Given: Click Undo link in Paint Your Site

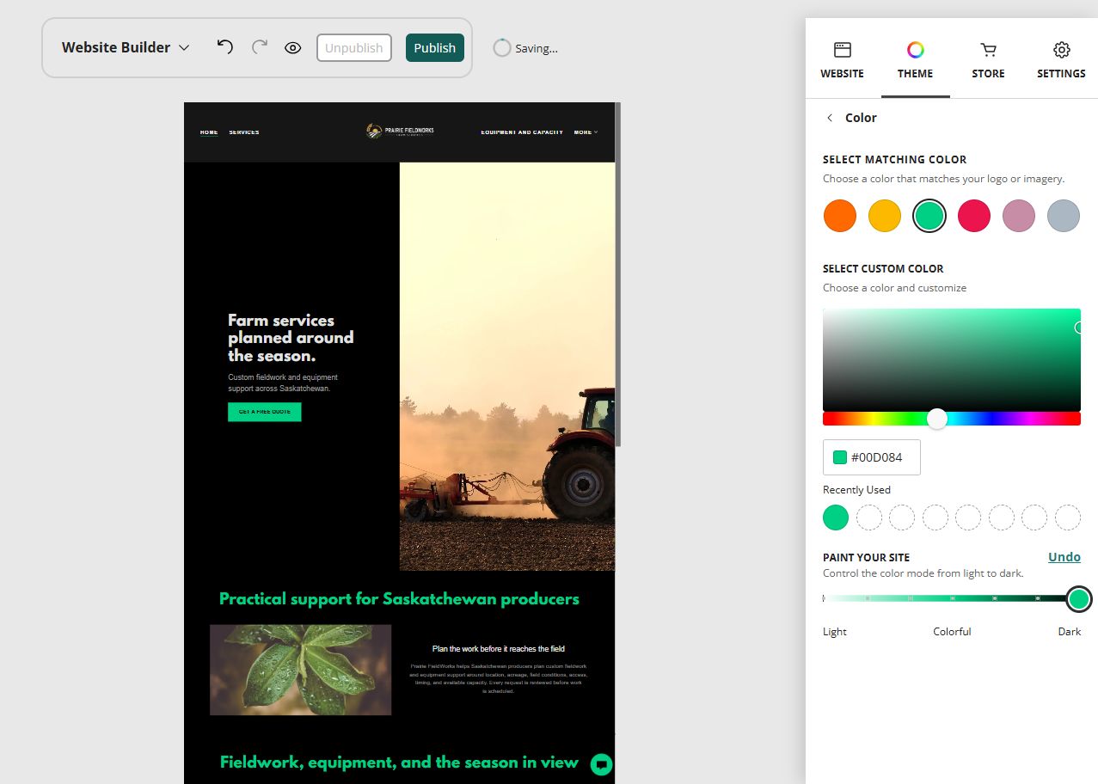Looking at the screenshot, I should [x=1064, y=557].
